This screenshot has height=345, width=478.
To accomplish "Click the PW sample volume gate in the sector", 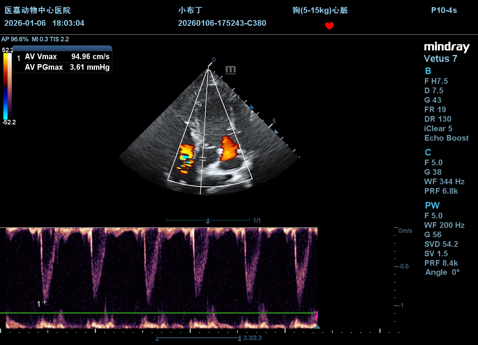I will 203,159.
